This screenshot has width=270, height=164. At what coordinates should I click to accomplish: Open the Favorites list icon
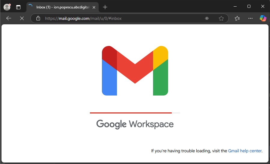pyautogui.click(x=237, y=18)
